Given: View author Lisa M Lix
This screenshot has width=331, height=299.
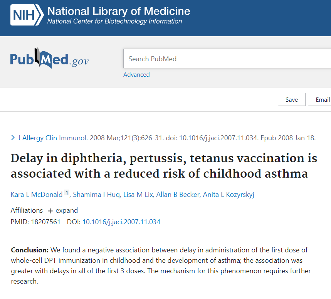Looking at the screenshot, I should click(x=138, y=195).
